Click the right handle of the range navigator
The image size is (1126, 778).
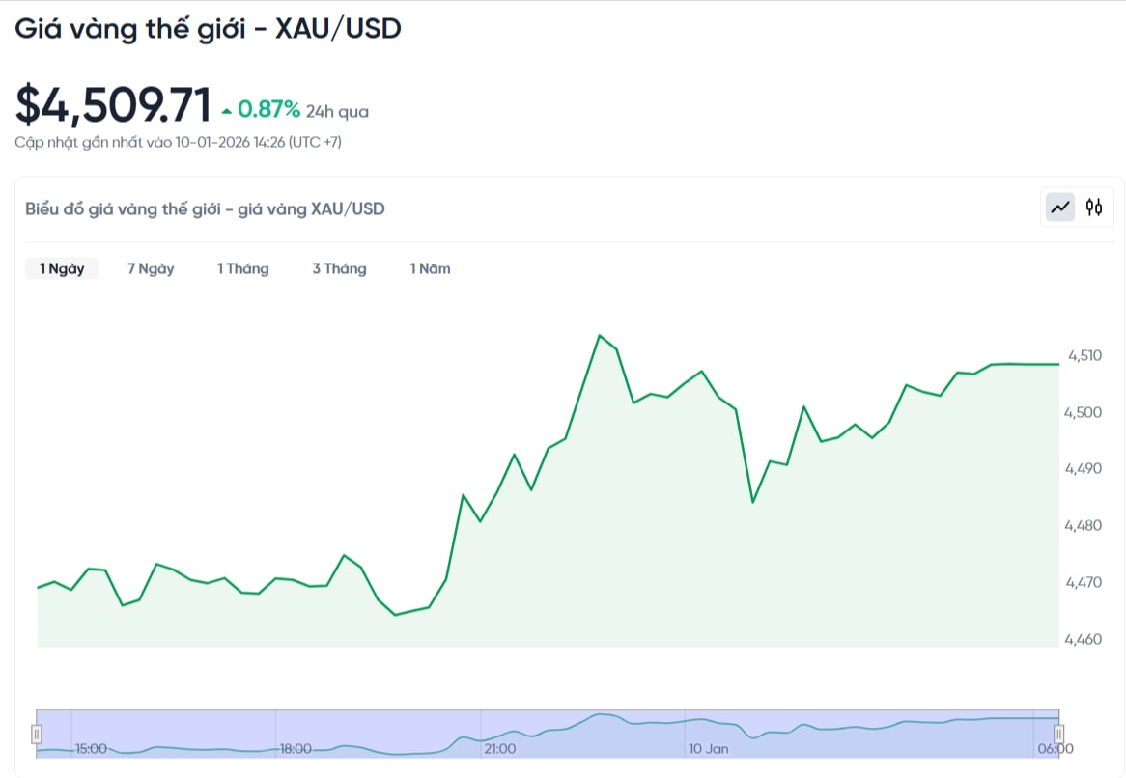[x=1058, y=735]
